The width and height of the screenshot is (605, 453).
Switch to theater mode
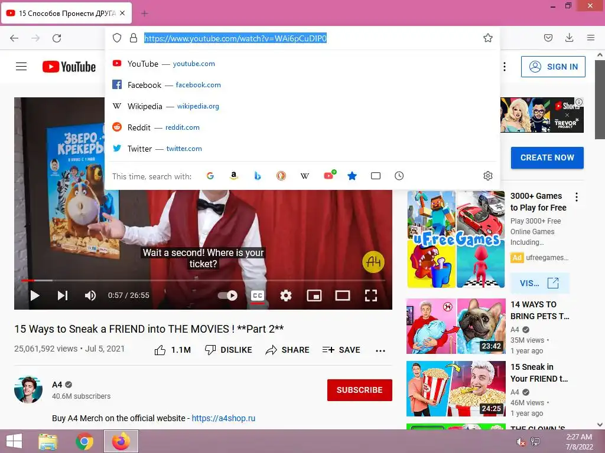(343, 296)
